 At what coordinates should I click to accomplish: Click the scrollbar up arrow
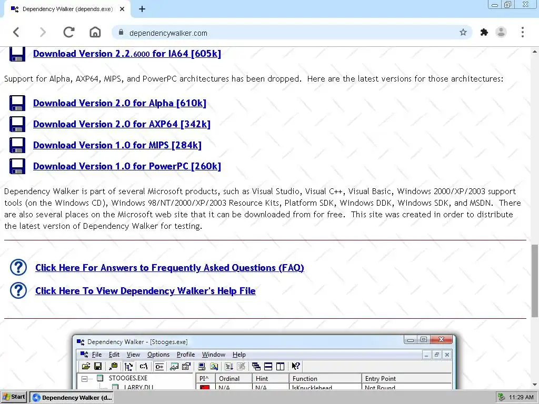click(535, 52)
